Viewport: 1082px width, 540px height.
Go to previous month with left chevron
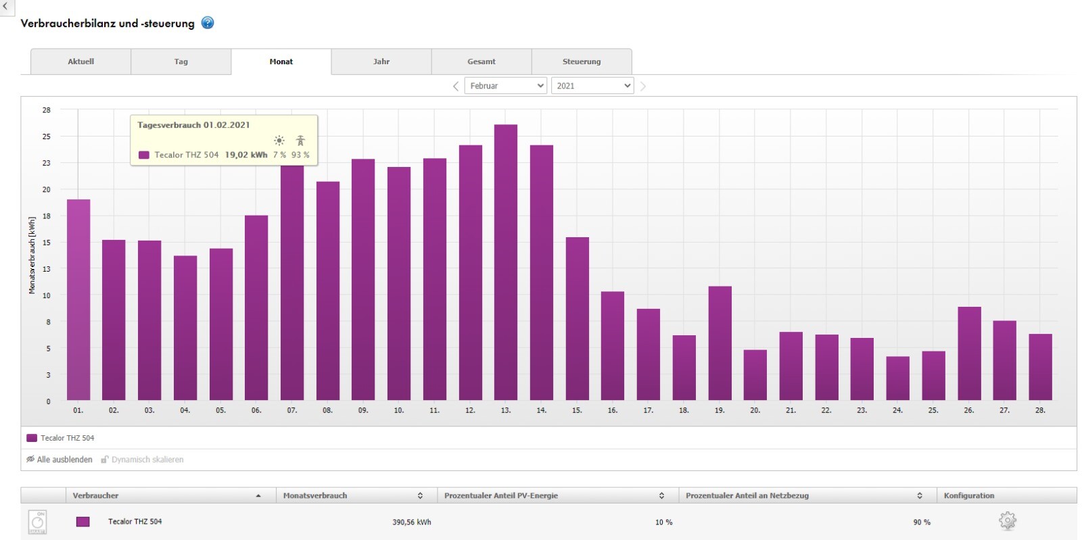456,87
